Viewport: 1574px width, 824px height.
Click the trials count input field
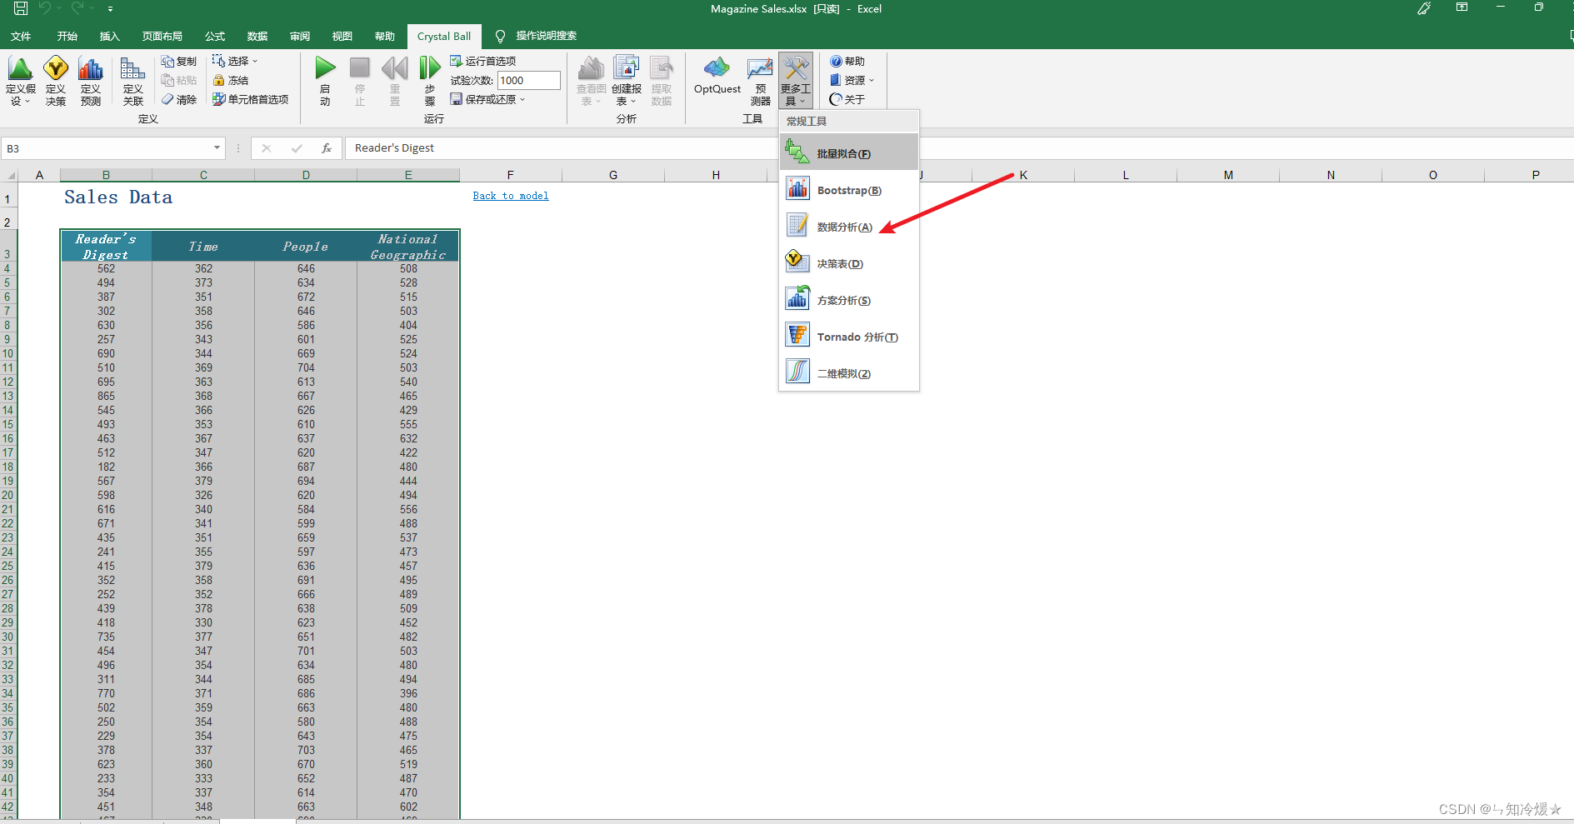pyautogui.click(x=529, y=80)
